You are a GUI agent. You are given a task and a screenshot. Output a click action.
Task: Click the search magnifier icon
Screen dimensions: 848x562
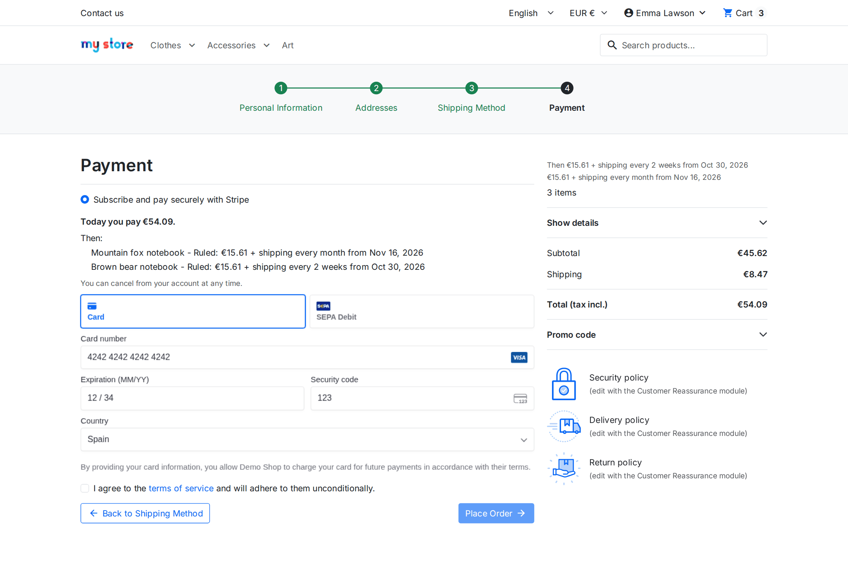612,45
